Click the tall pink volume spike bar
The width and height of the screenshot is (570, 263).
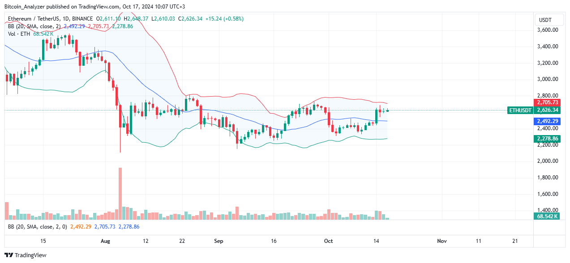[x=120, y=192]
